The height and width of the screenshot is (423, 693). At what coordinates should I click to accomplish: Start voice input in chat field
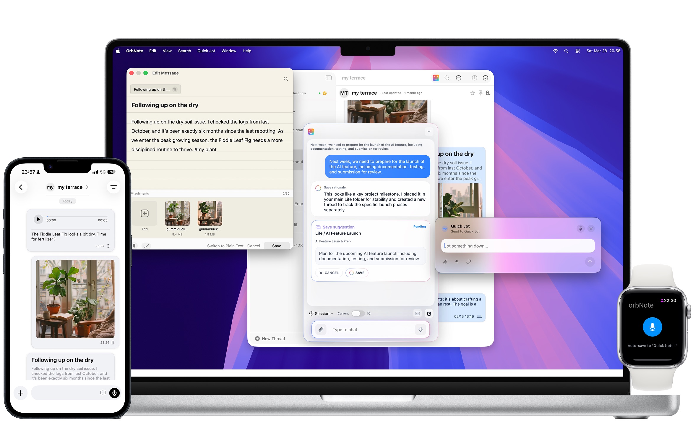point(420,330)
